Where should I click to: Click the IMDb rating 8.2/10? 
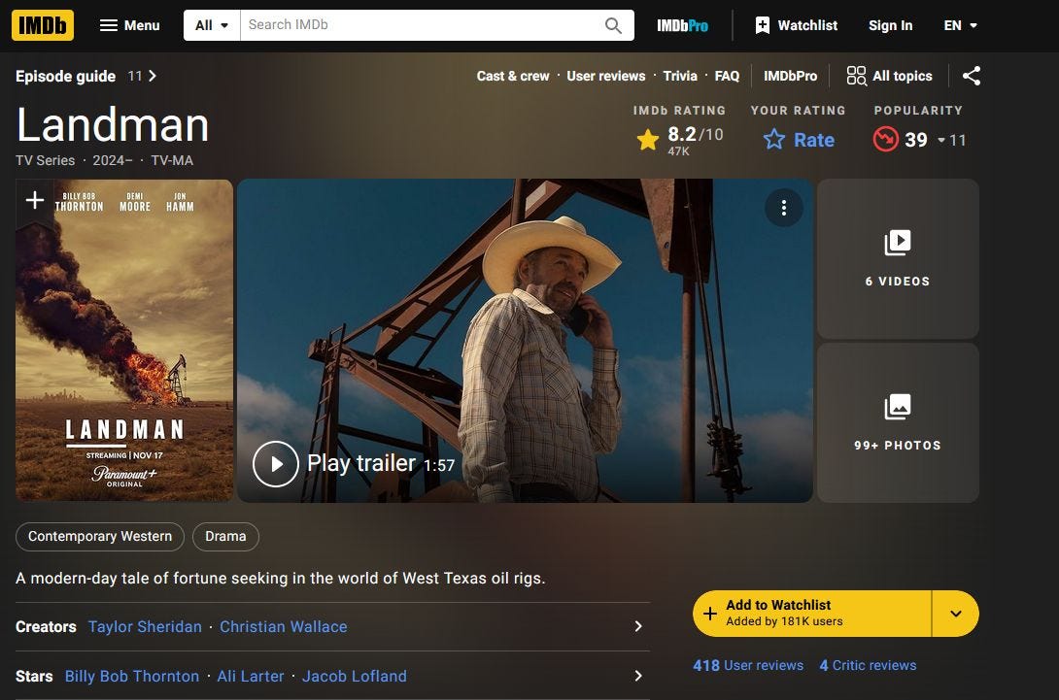(x=679, y=140)
